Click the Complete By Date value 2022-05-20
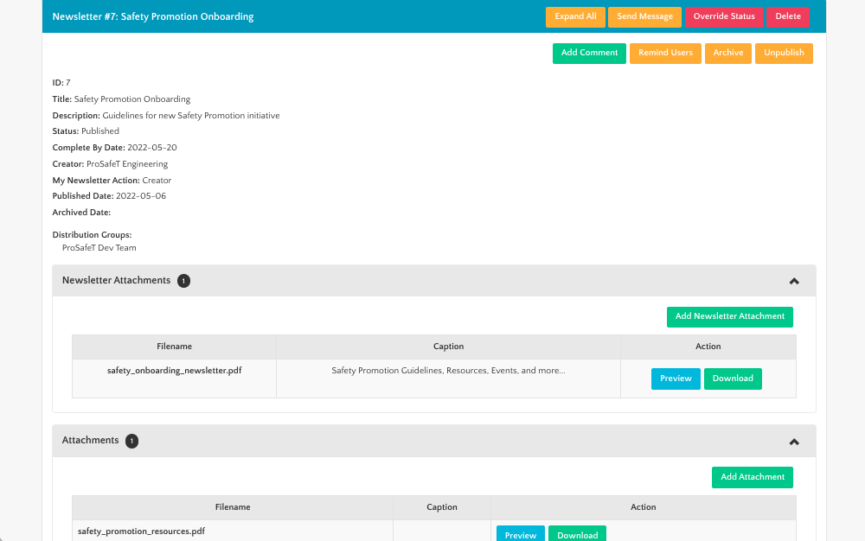The image size is (865, 541). click(x=152, y=148)
